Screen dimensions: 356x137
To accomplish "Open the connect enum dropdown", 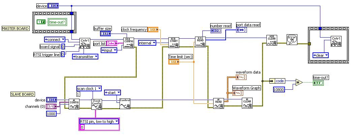I will click(55, 40).
